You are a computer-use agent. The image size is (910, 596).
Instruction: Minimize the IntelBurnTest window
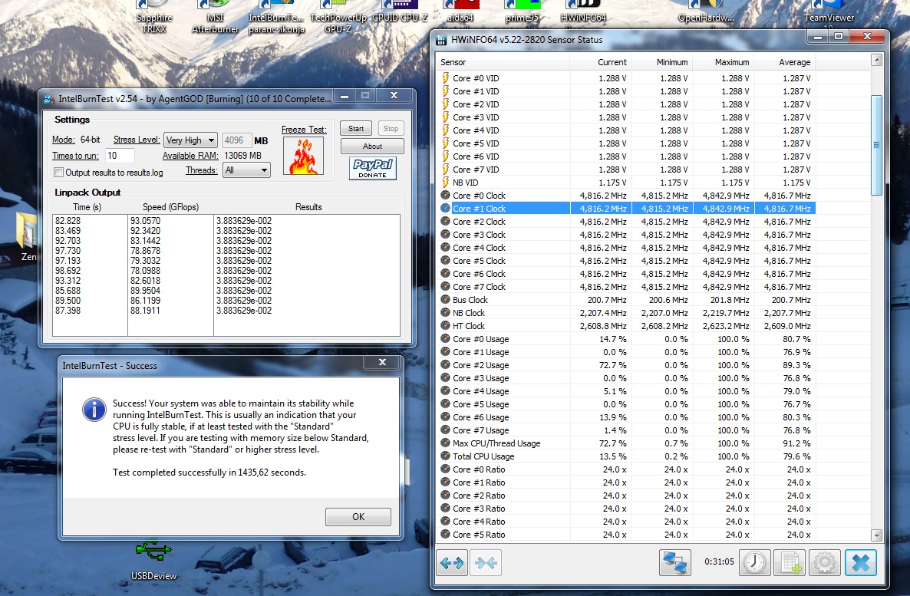(x=345, y=96)
